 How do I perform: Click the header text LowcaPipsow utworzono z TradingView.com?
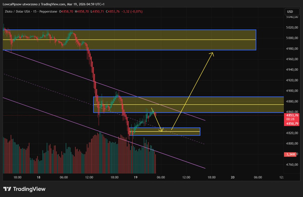[34, 4]
